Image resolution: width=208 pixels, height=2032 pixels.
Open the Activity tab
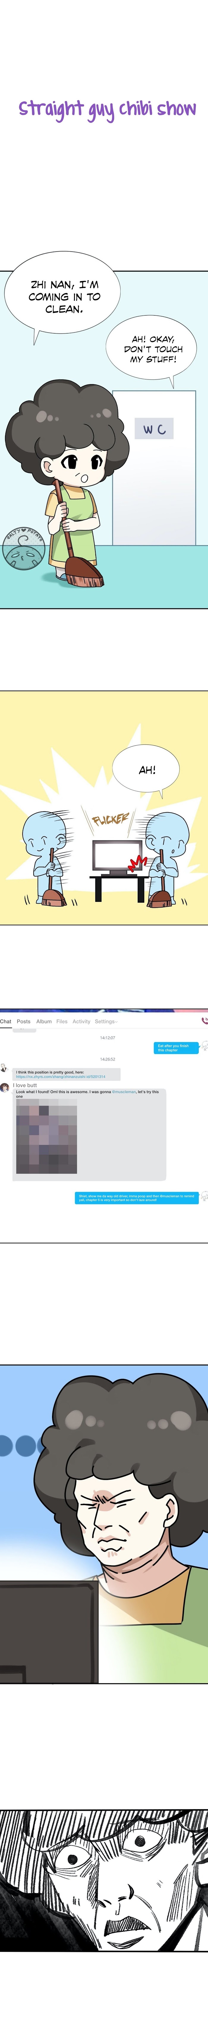(82, 1022)
